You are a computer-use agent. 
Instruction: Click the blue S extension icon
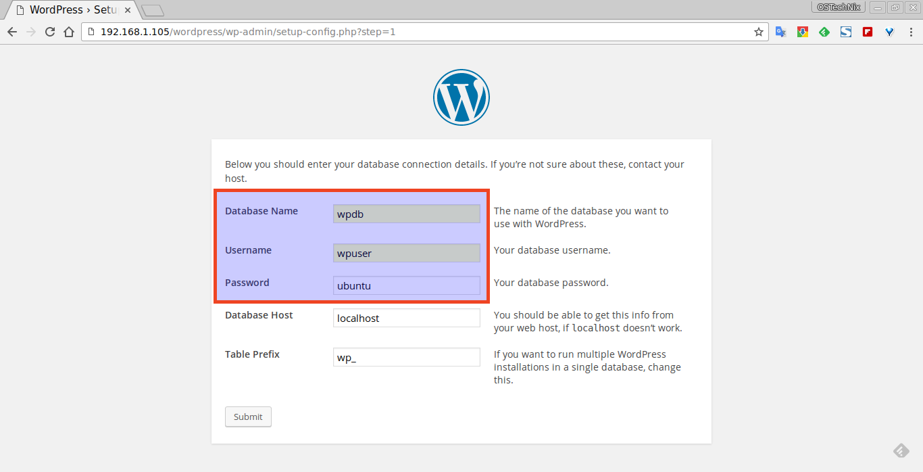pos(846,32)
